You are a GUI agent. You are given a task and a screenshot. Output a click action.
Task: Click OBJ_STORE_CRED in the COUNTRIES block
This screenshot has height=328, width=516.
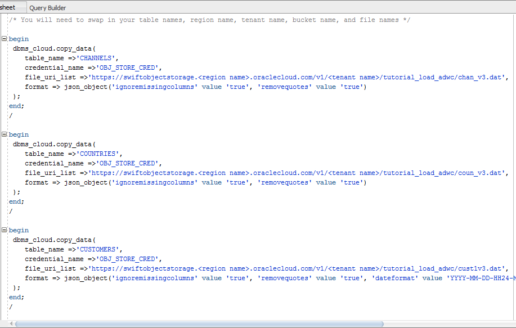[x=127, y=164]
